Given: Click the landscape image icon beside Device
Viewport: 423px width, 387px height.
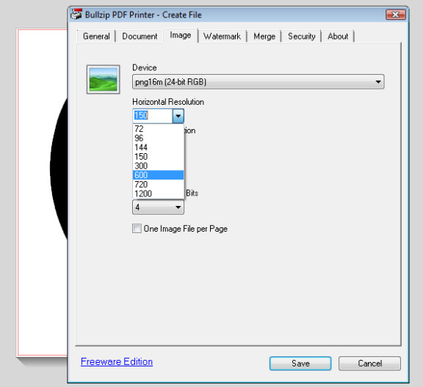Looking at the screenshot, I should (x=103, y=79).
